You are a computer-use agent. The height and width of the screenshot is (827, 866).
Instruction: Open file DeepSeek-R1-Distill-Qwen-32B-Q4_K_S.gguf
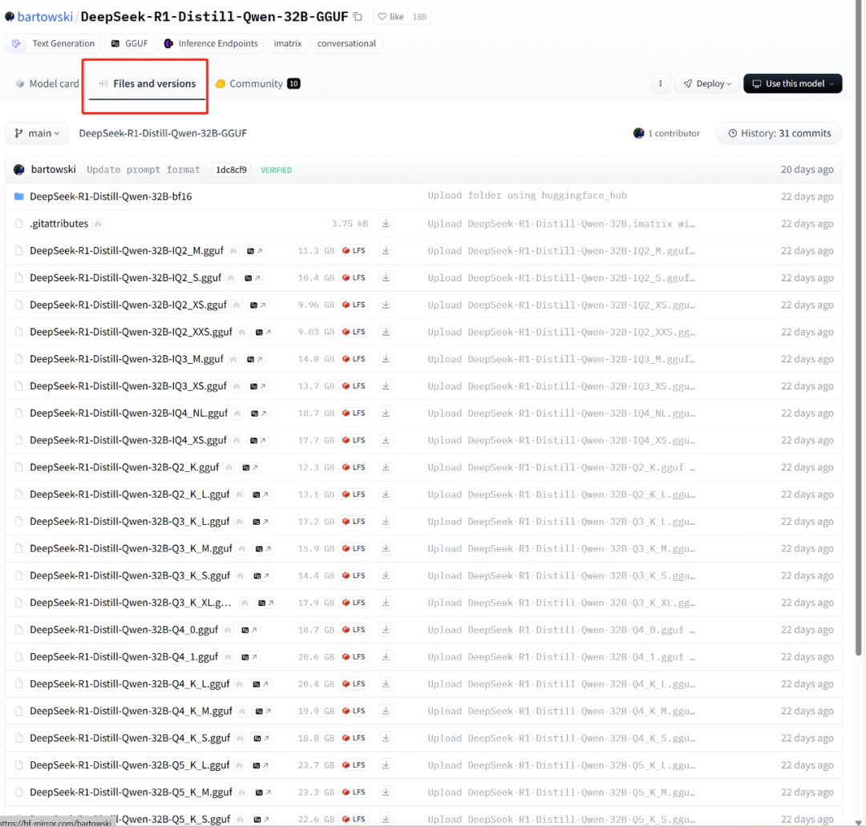(130, 738)
